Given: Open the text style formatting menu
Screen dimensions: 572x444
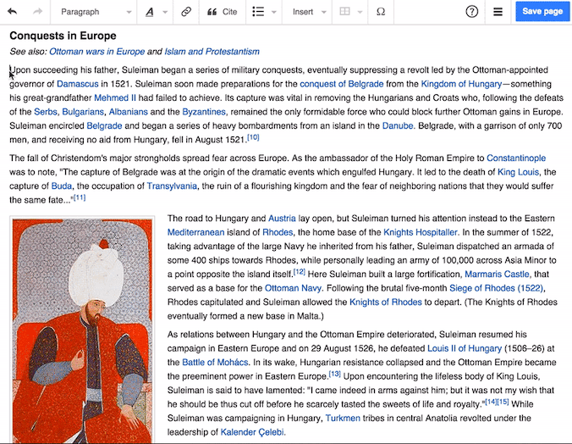Looking at the screenshot, I should pyautogui.click(x=154, y=12).
